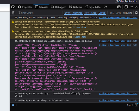Toggle the Logs filter

pyautogui.click(x=94, y=13)
